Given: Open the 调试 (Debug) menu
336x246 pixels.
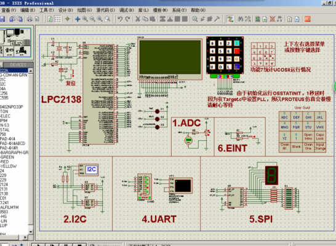Looking at the screenshot, I should [126, 10].
